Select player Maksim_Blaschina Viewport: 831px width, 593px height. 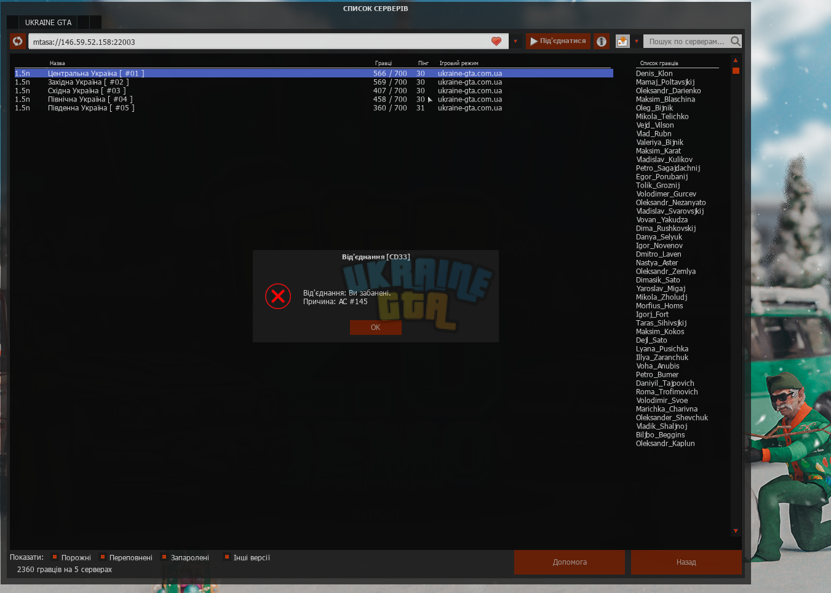tap(665, 99)
